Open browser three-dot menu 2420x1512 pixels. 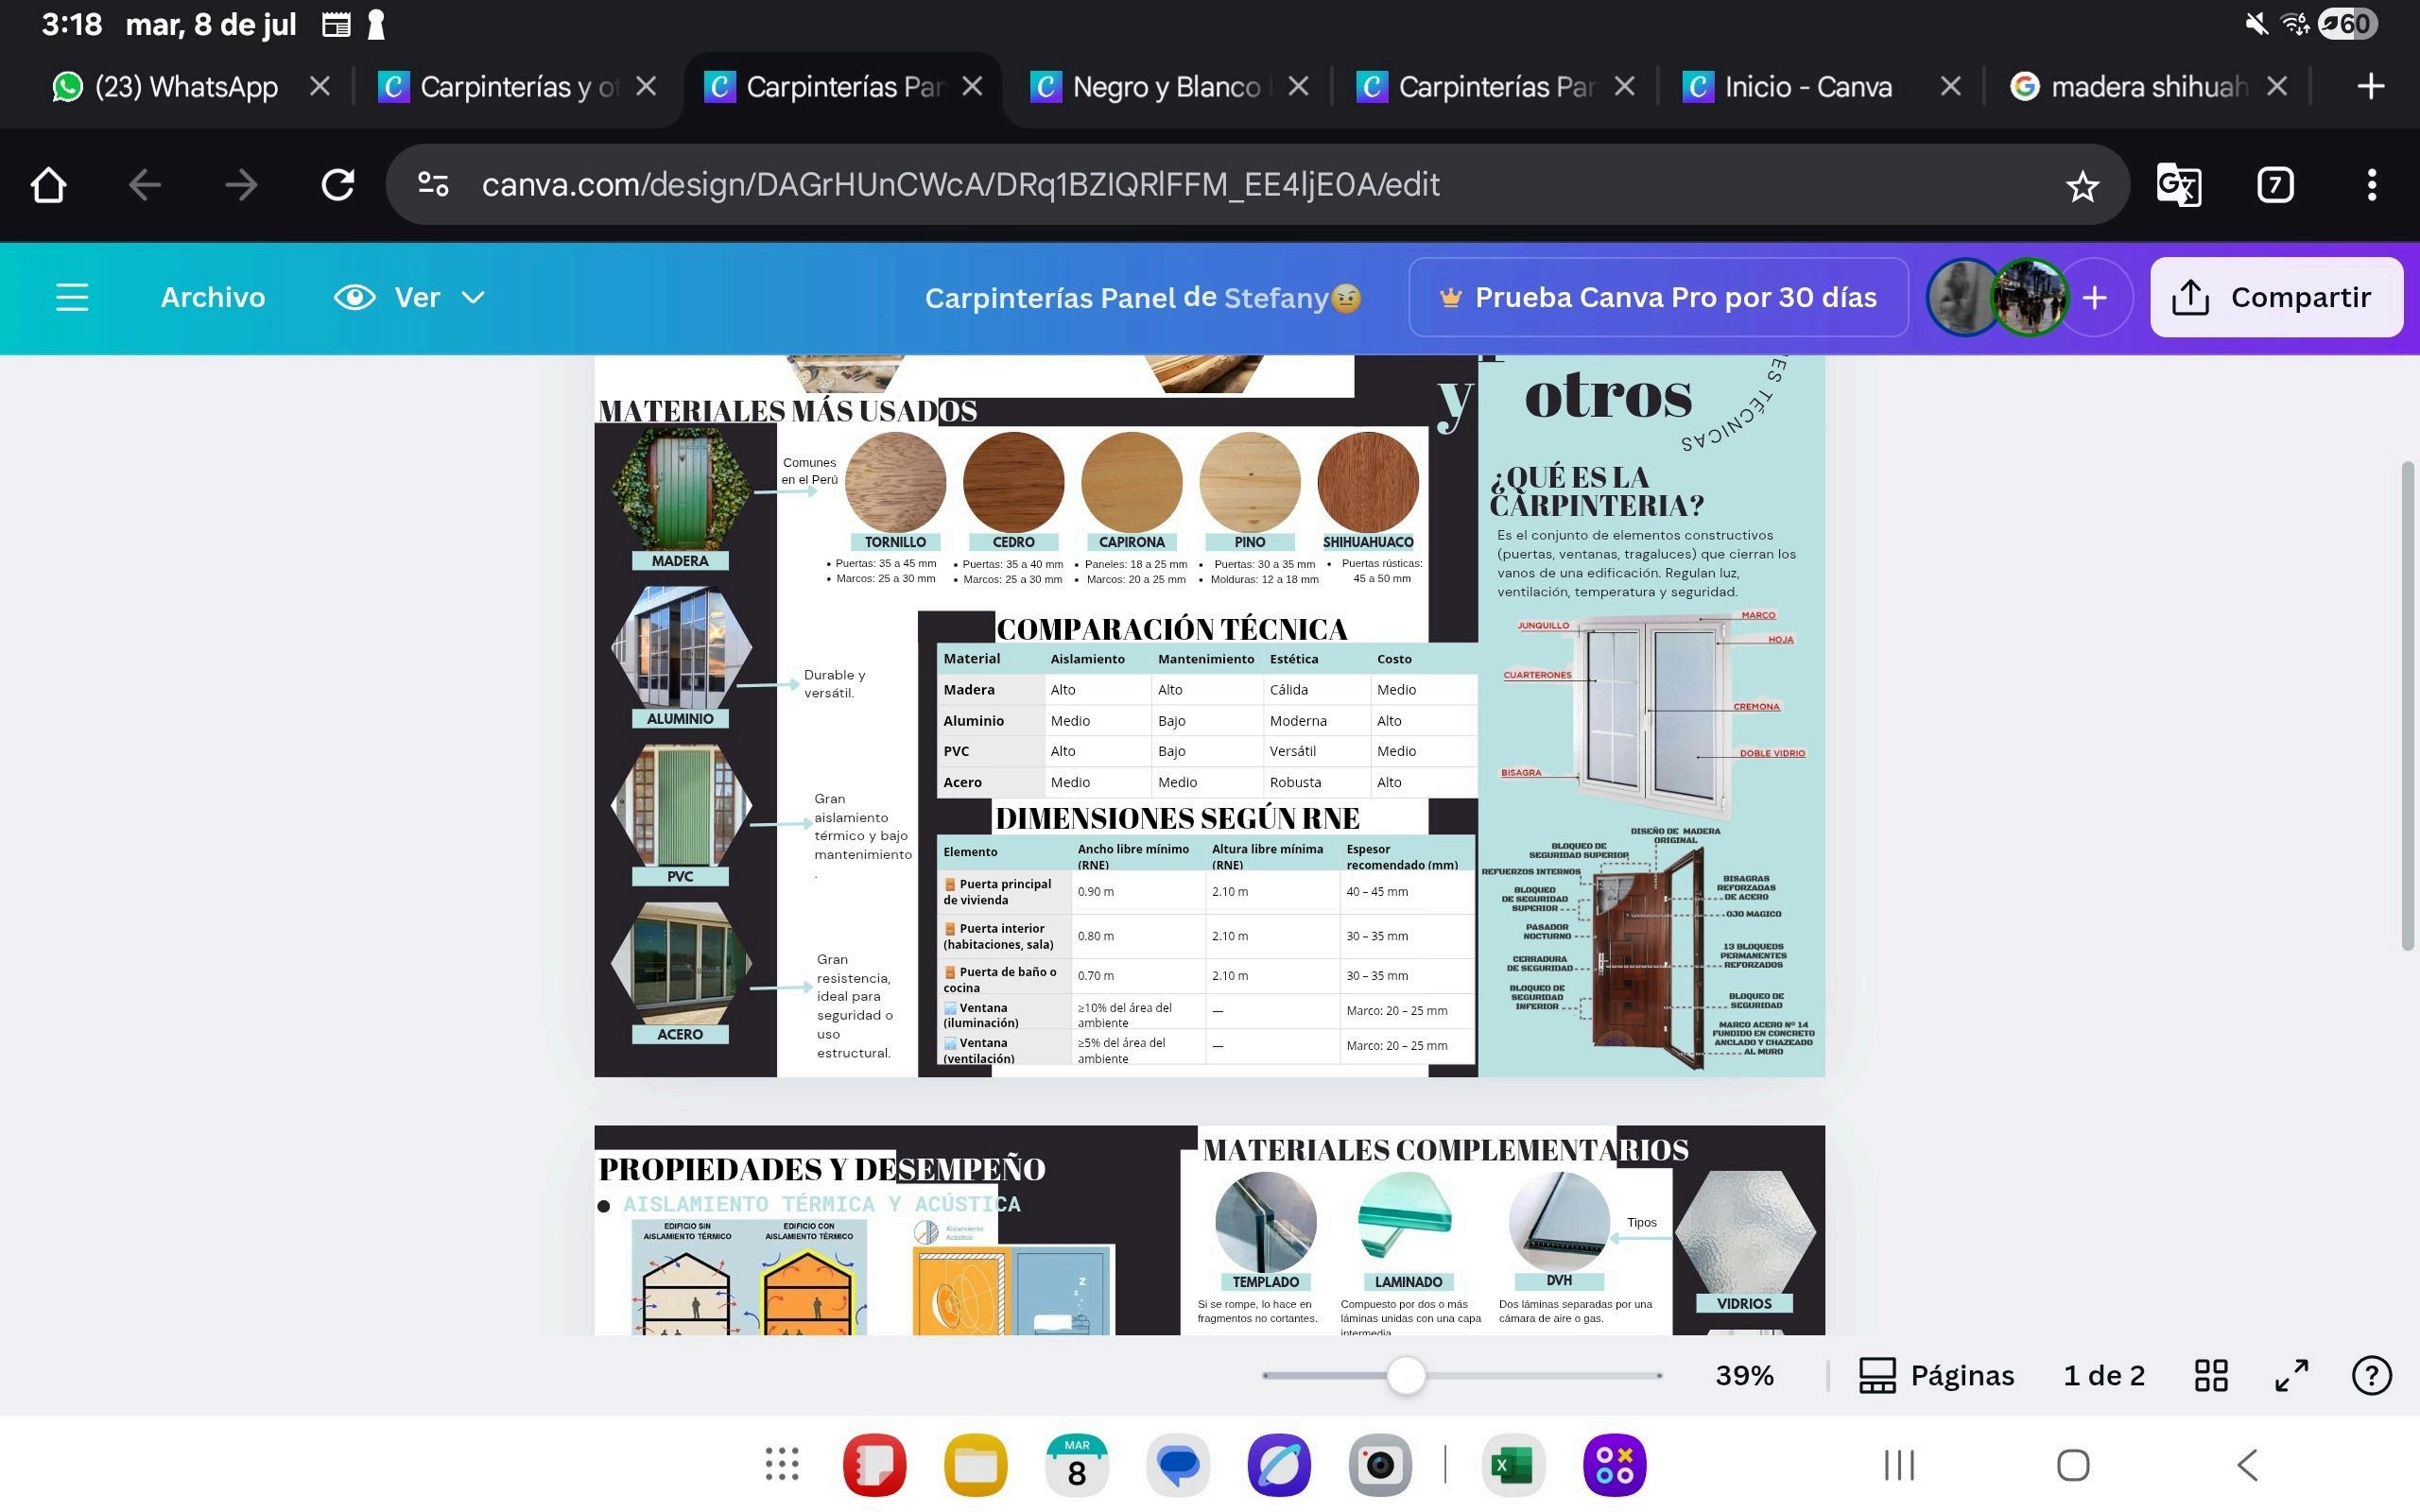pos(2371,185)
